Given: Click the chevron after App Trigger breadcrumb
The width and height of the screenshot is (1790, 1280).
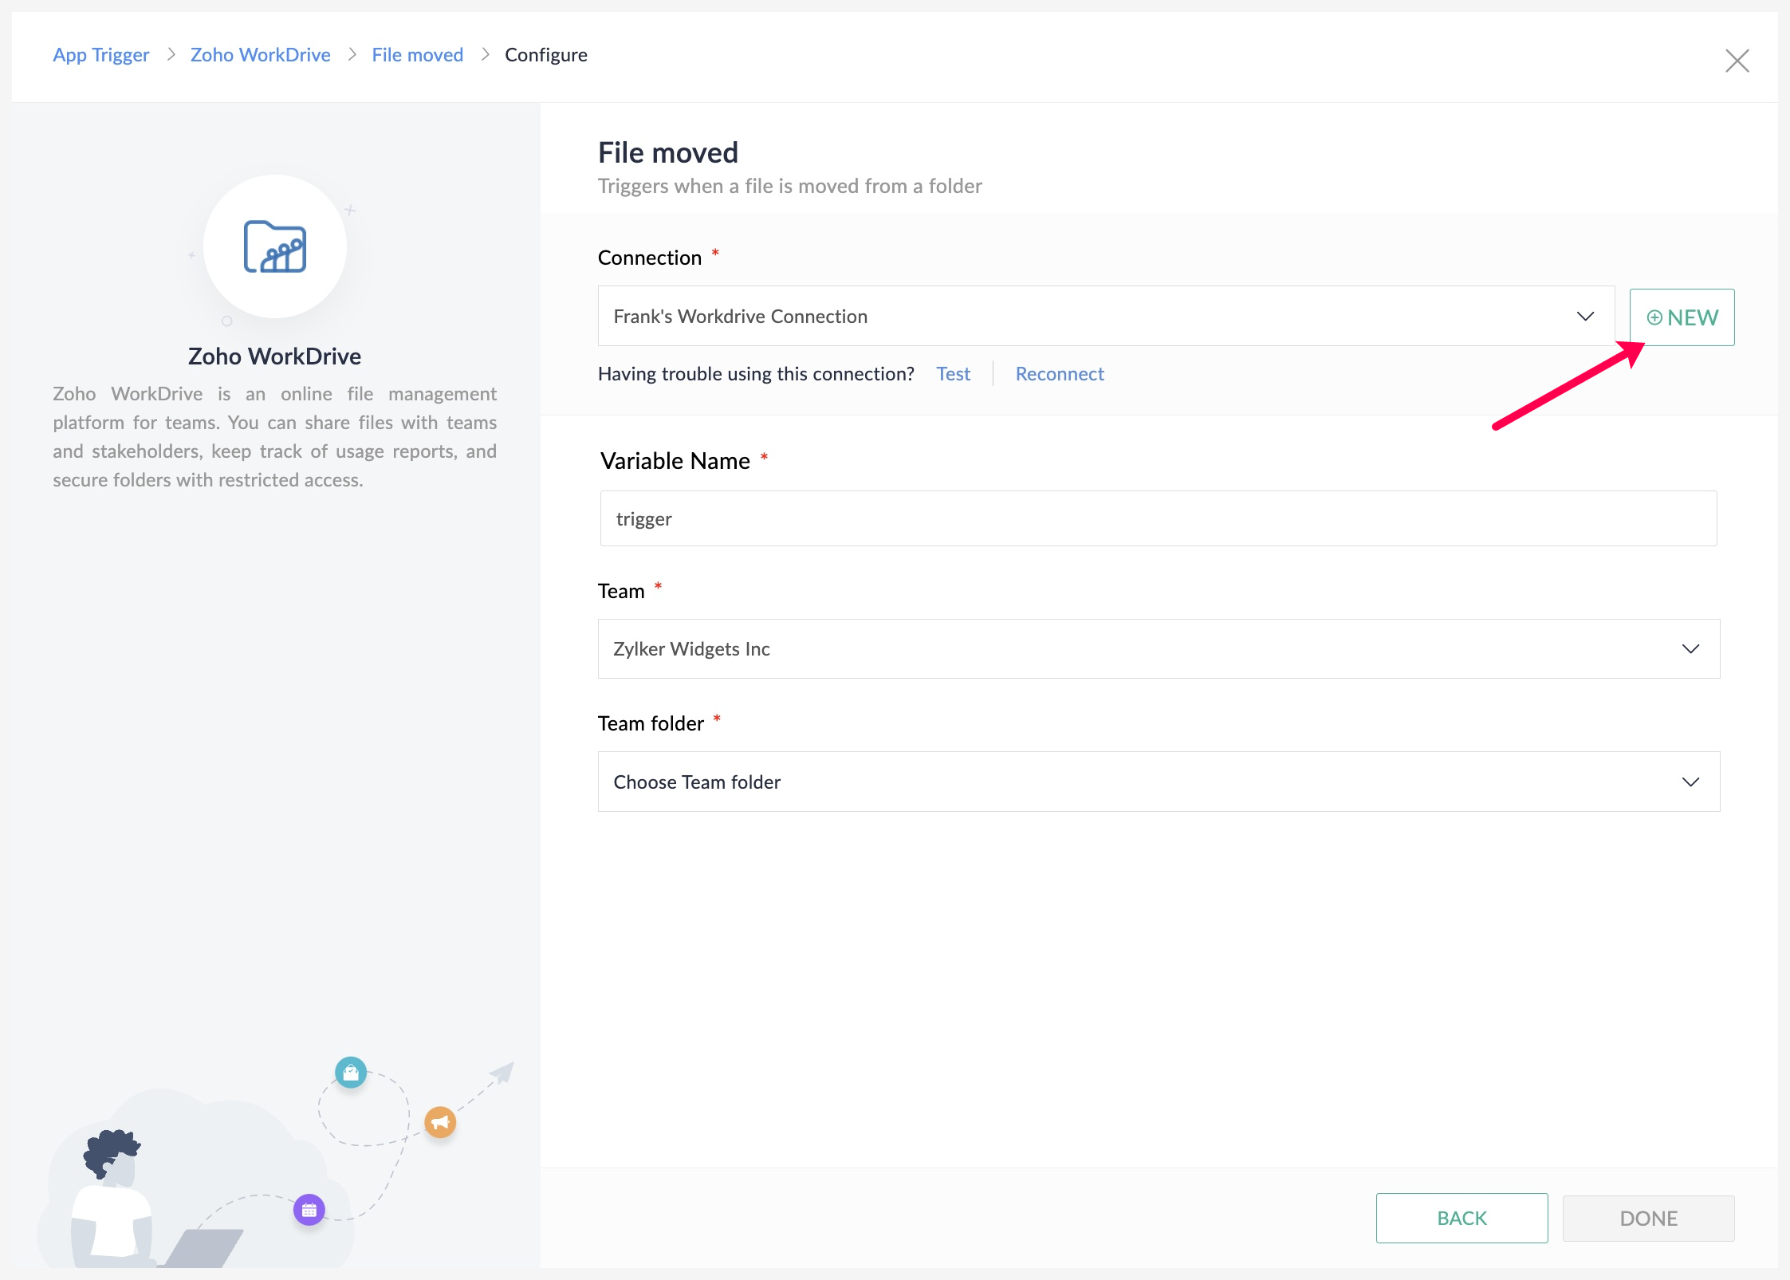Looking at the screenshot, I should pos(171,54).
